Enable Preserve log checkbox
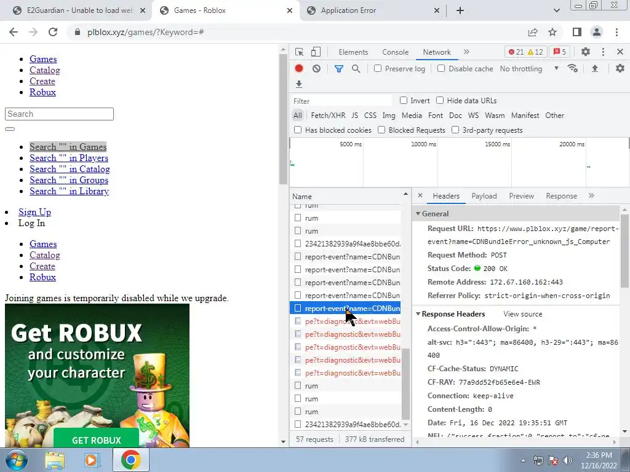Viewport: 630px width, 472px height. coord(378,69)
